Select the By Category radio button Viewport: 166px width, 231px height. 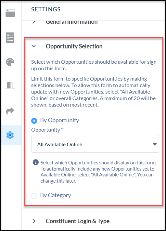[x=34, y=196]
